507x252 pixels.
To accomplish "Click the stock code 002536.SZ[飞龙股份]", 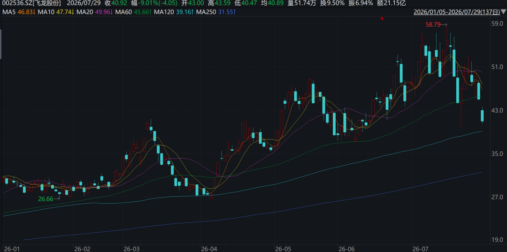I will pos(31,4).
